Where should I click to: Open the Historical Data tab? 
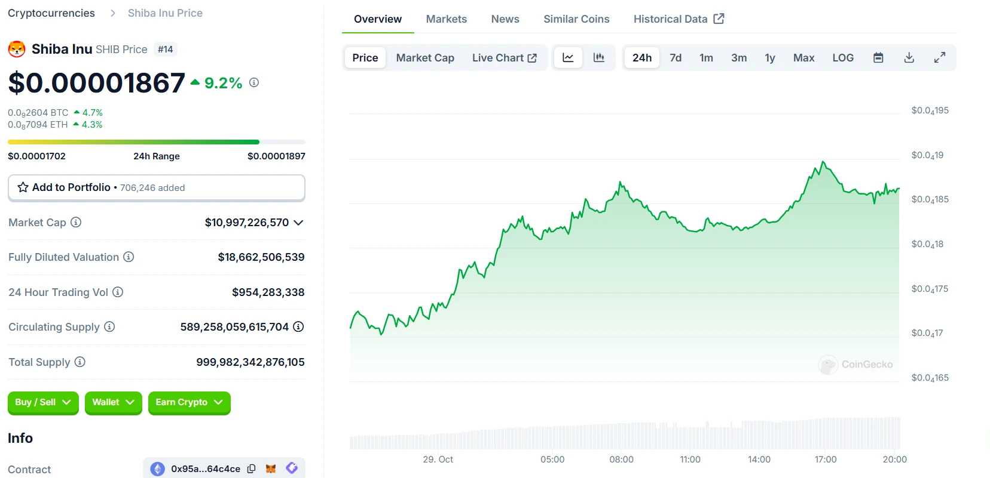click(679, 19)
